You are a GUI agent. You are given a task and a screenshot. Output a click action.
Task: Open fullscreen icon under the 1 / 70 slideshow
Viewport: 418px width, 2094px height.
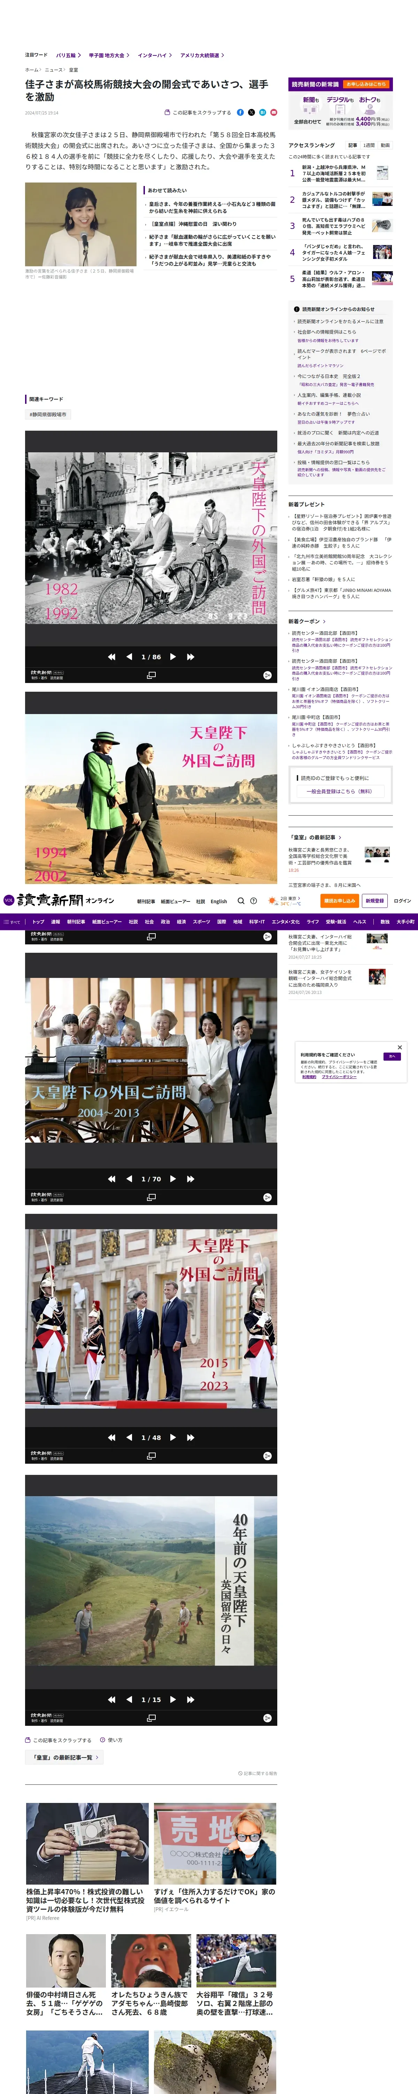tap(151, 1197)
